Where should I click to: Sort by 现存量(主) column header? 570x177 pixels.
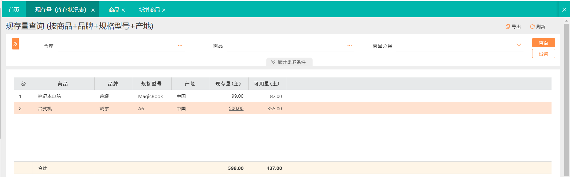[228, 84]
